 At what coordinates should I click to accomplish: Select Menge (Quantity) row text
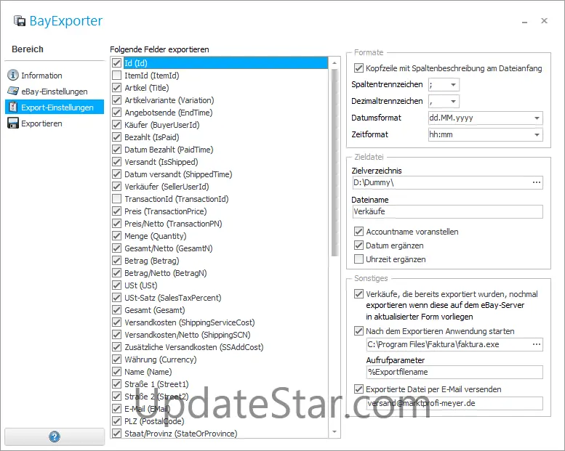pyautogui.click(x=156, y=236)
